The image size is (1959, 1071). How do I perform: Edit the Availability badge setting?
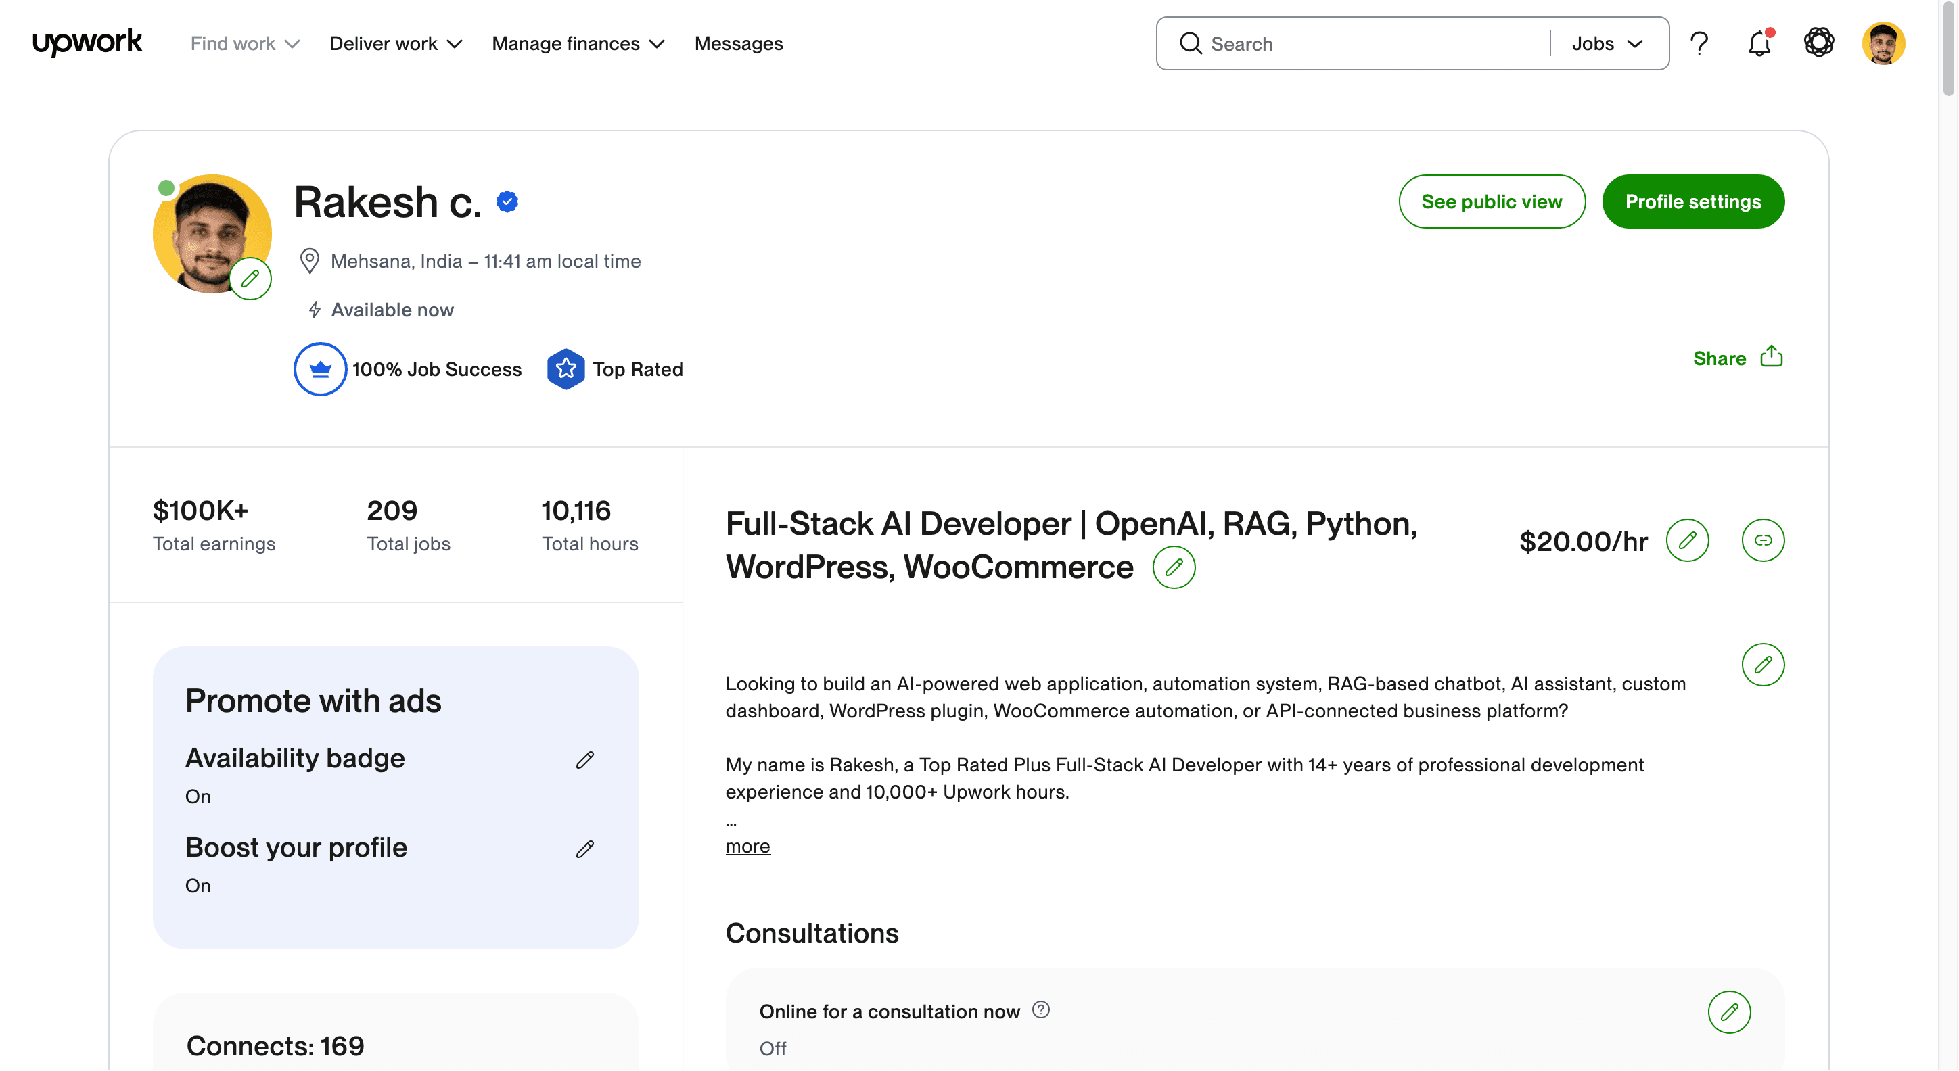click(585, 760)
